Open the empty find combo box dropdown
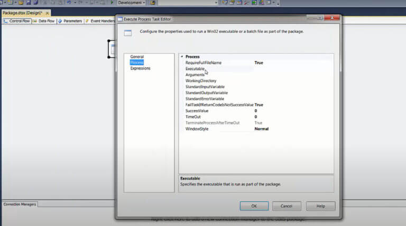The height and width of the screenshot is (226, 406). pos(216,3)
